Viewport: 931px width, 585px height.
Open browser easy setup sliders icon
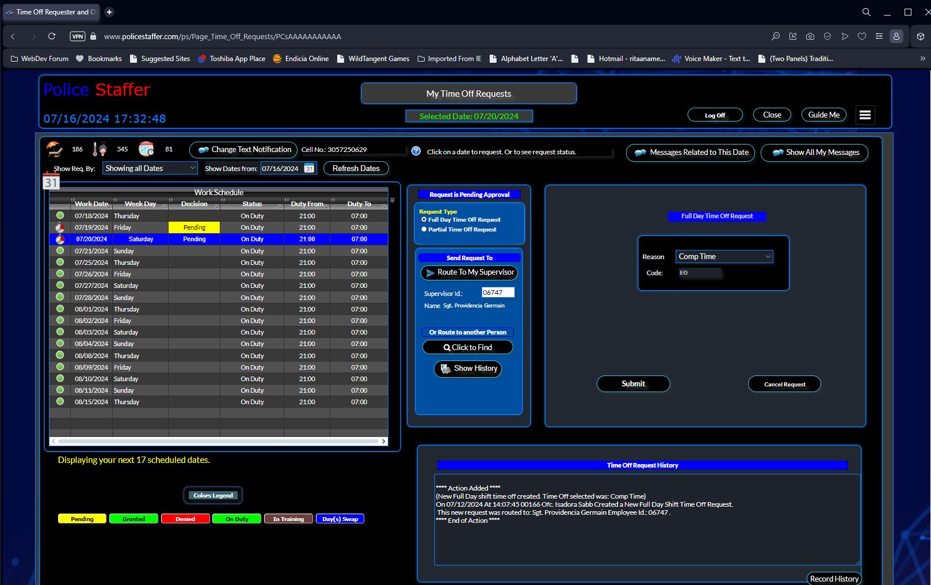click(879, 36)
